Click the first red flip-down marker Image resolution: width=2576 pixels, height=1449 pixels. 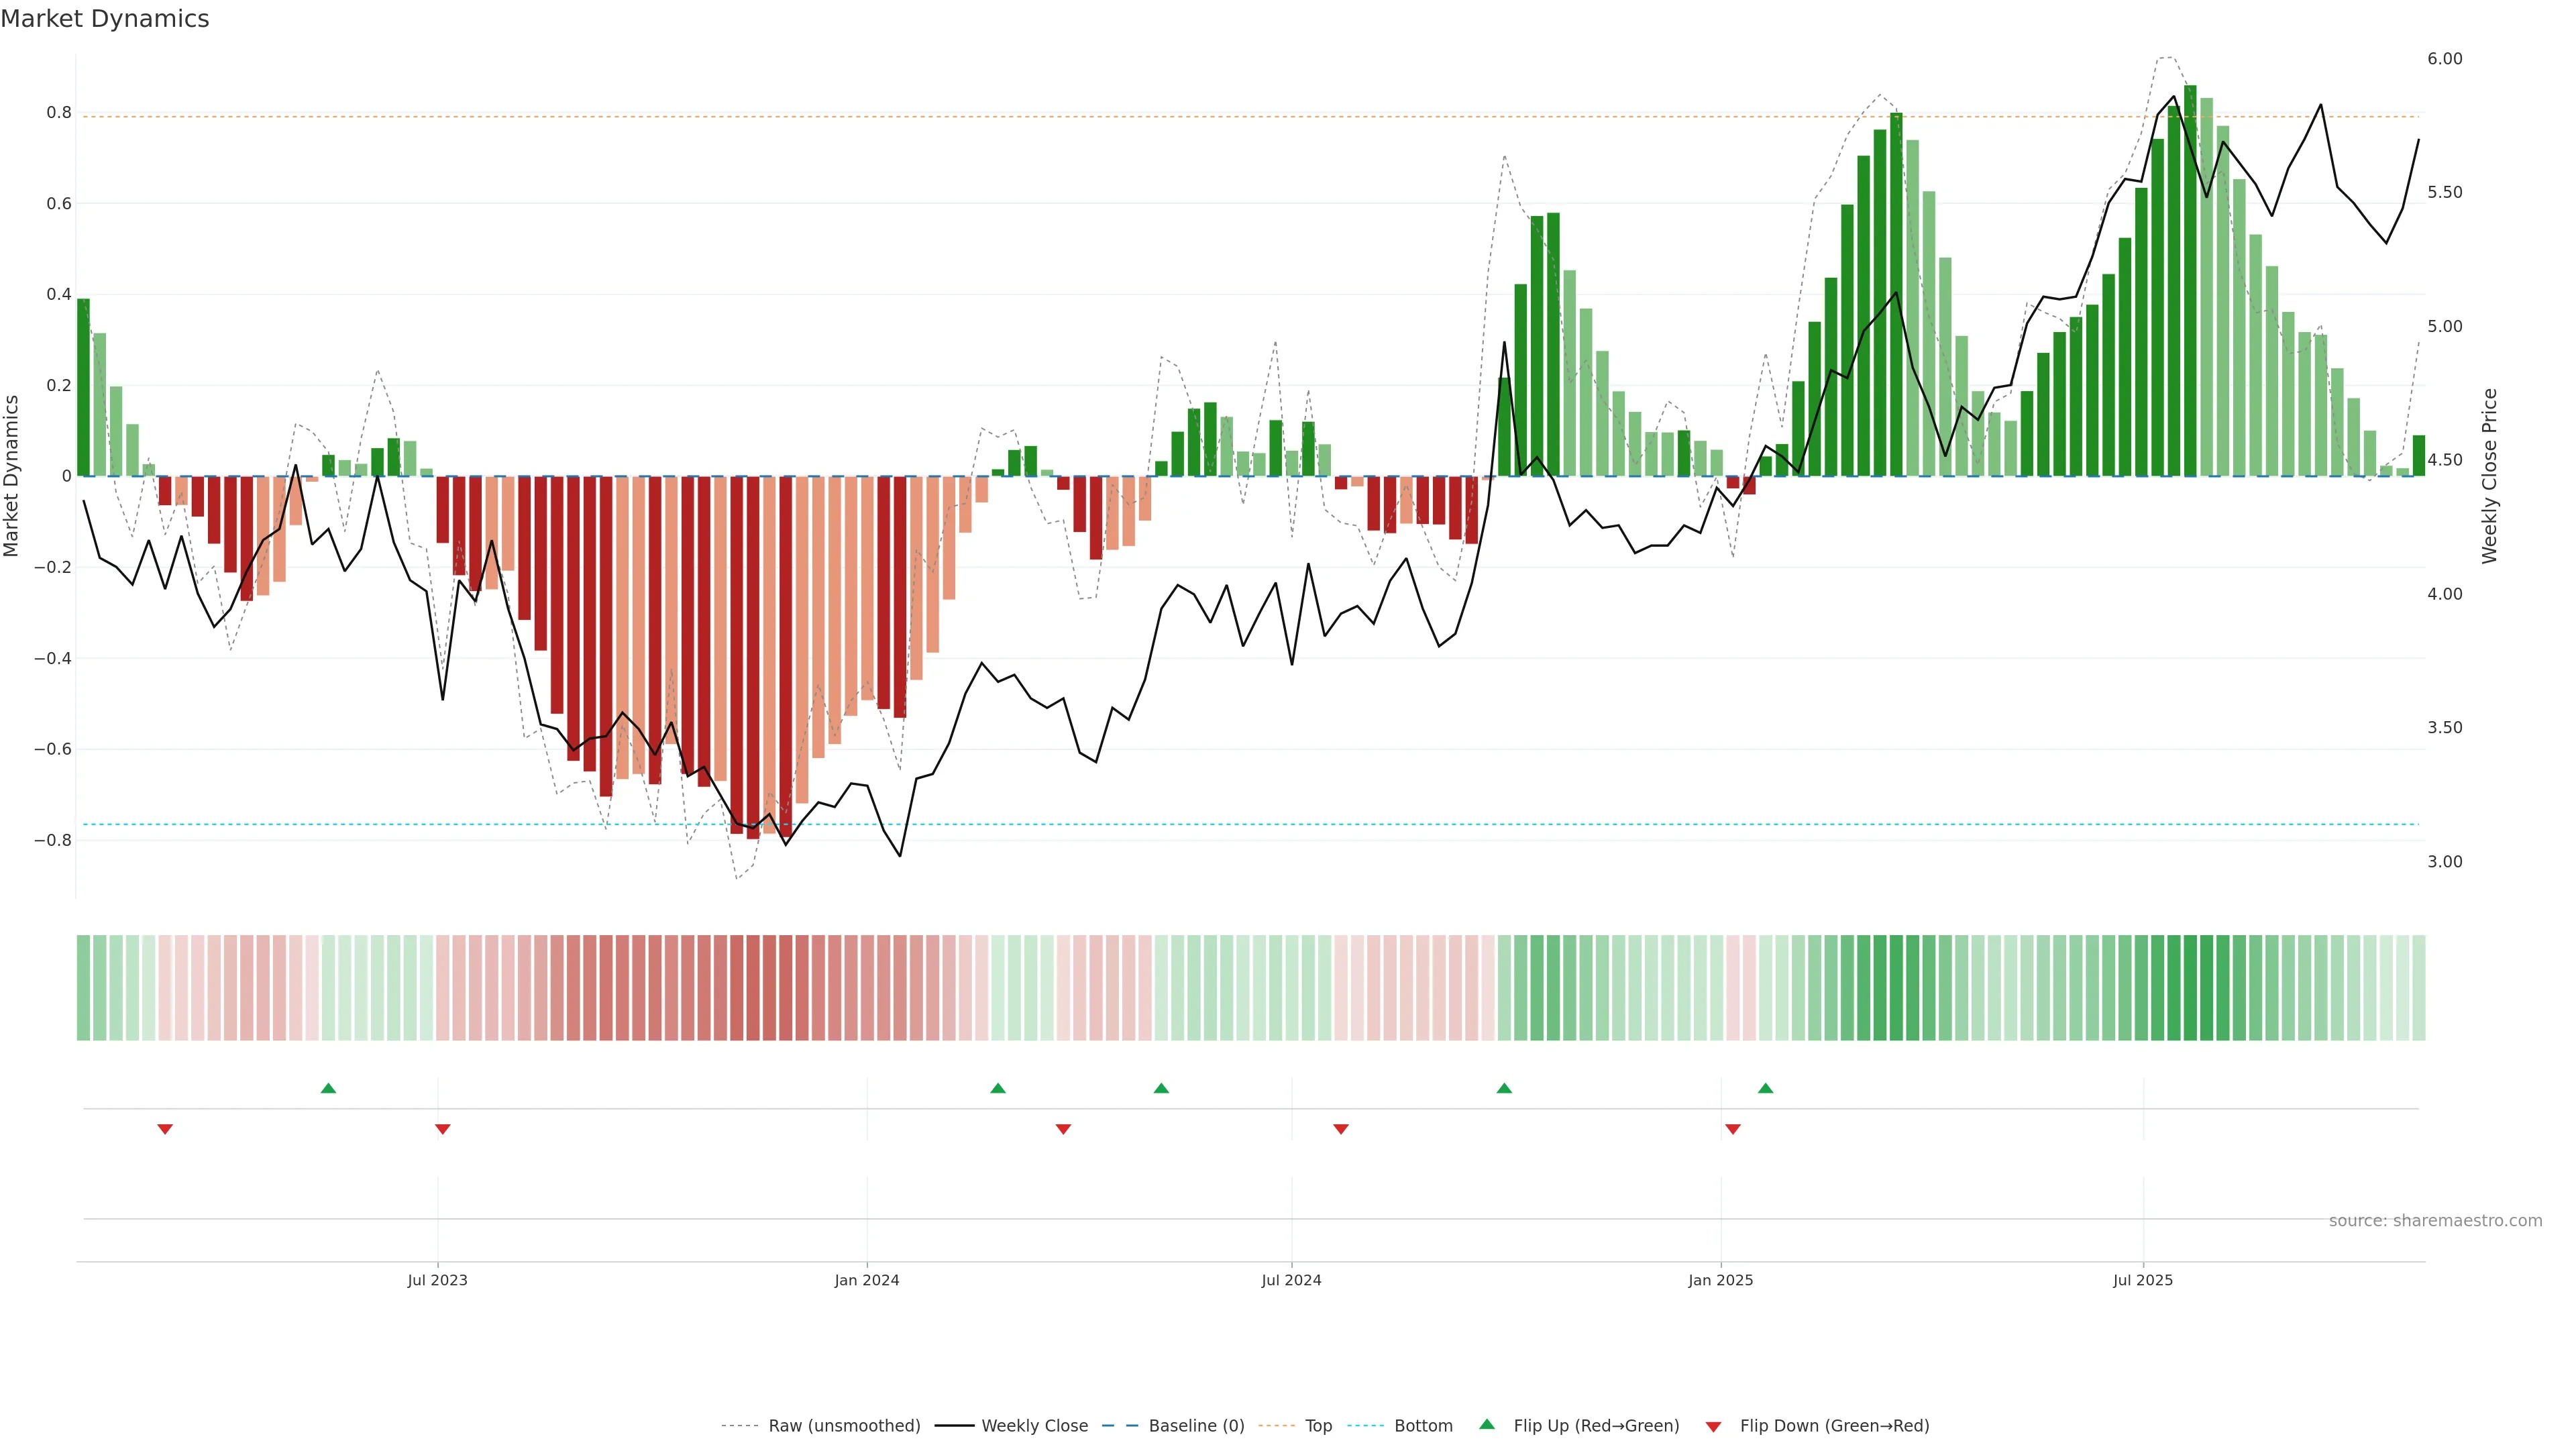click(x=165, y=1129)
